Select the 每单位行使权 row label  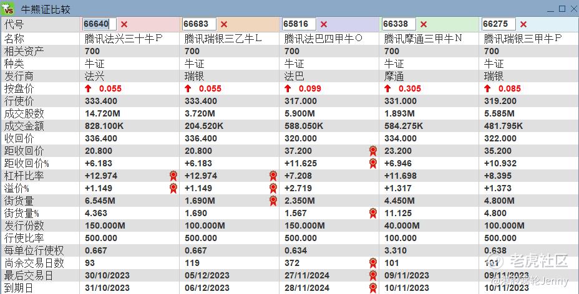coord(34,250)
